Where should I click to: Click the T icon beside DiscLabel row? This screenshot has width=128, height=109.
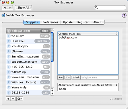coord(9,41)
